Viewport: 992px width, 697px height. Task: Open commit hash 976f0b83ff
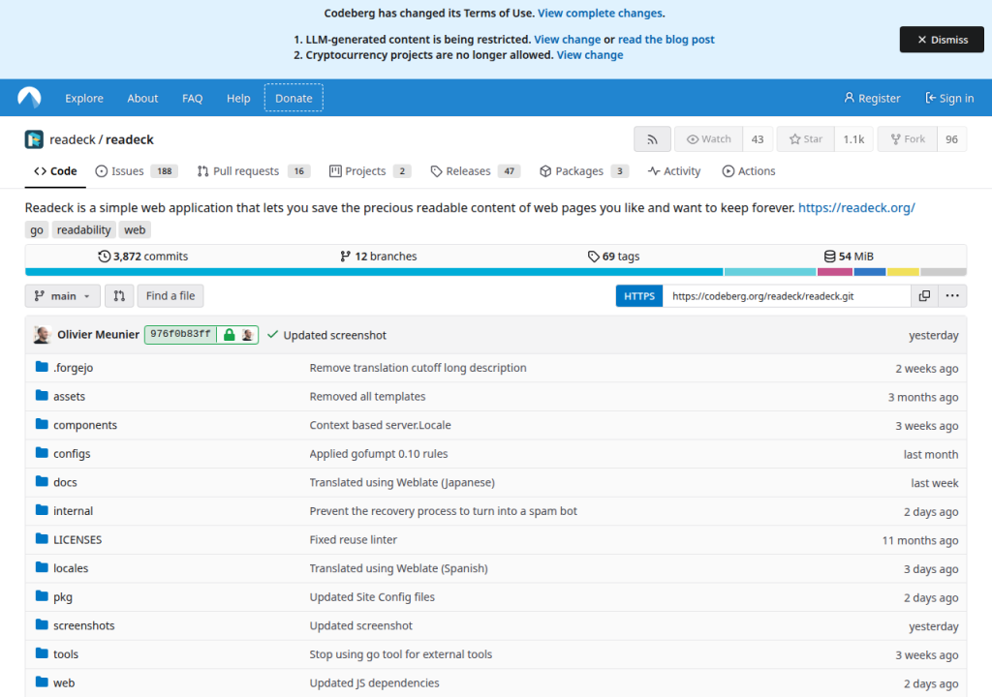point(180,334)
